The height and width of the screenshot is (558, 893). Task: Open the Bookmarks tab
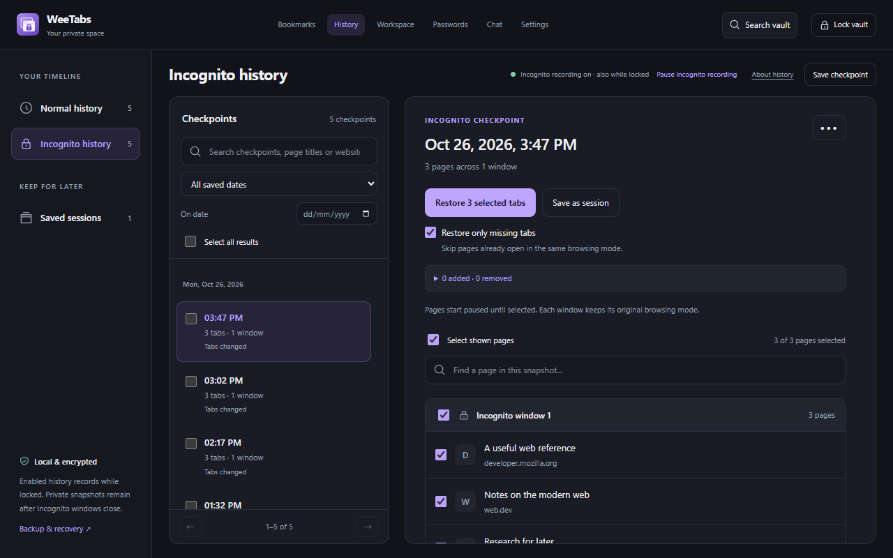[x=297, y=24]
